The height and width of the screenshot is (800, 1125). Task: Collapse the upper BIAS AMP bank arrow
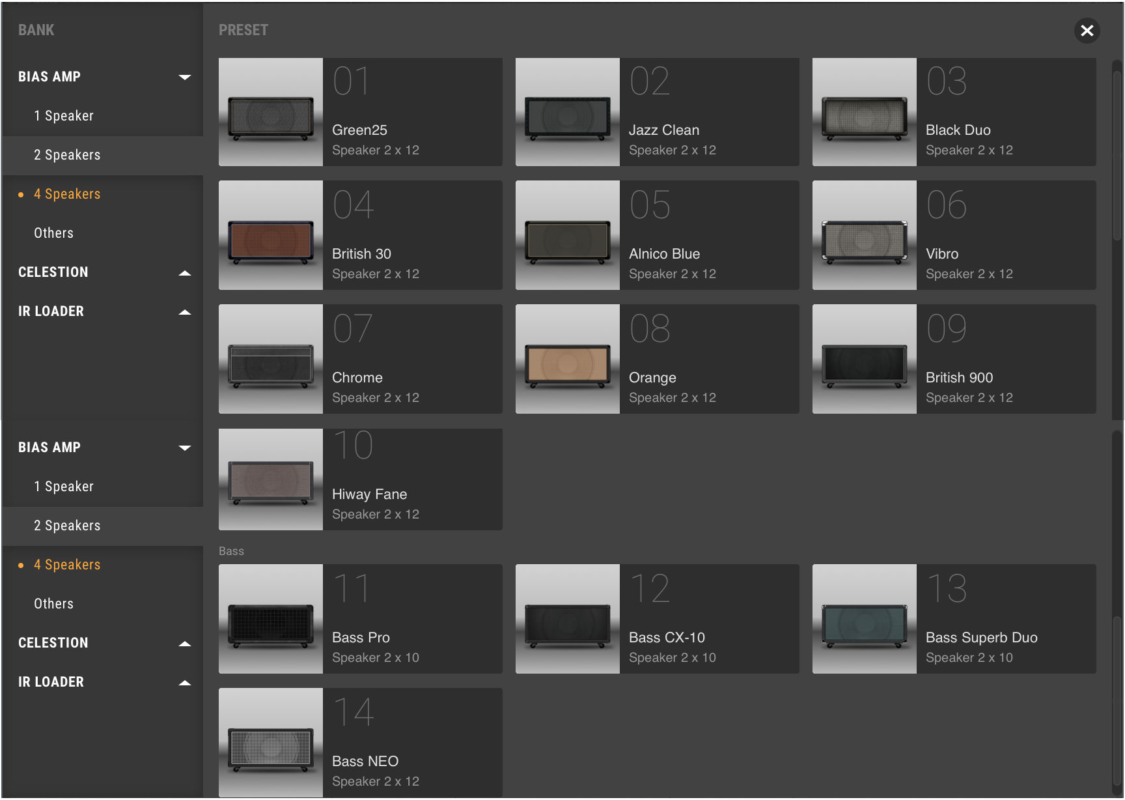click(185, 77)
